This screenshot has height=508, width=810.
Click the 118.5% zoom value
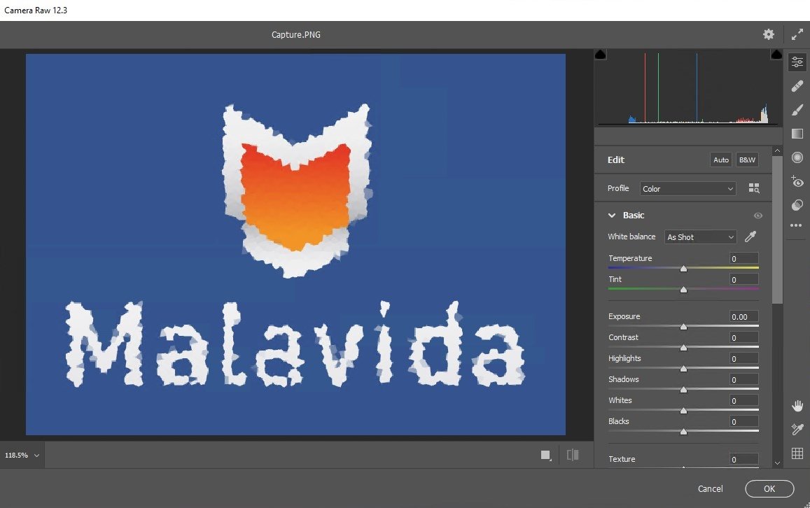[x=17, y=456]
